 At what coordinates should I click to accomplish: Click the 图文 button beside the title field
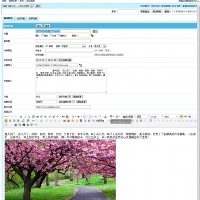pos(95,31)
